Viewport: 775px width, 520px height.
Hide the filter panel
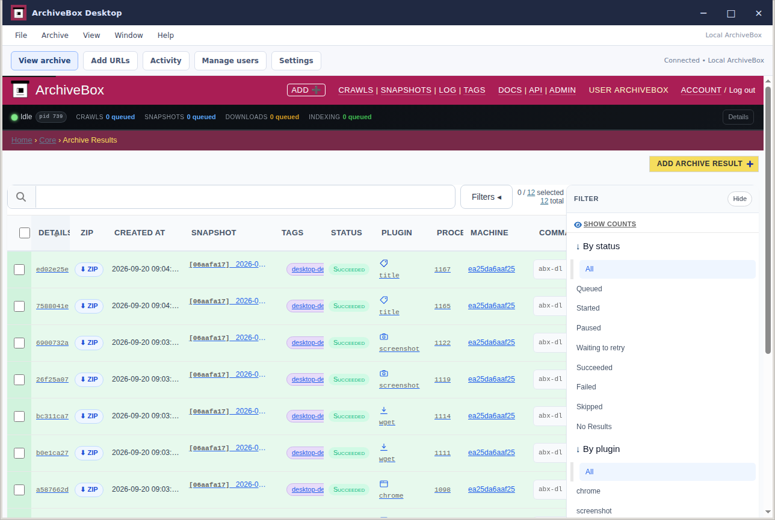[739, 199]
